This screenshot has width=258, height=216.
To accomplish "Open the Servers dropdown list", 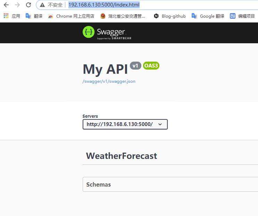I will (x=125, y=124).
